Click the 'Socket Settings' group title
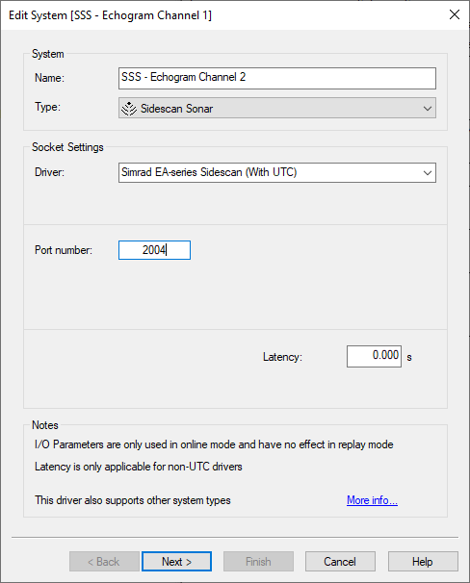This screenshot has width=470, height=583. (x=67, y=147)
